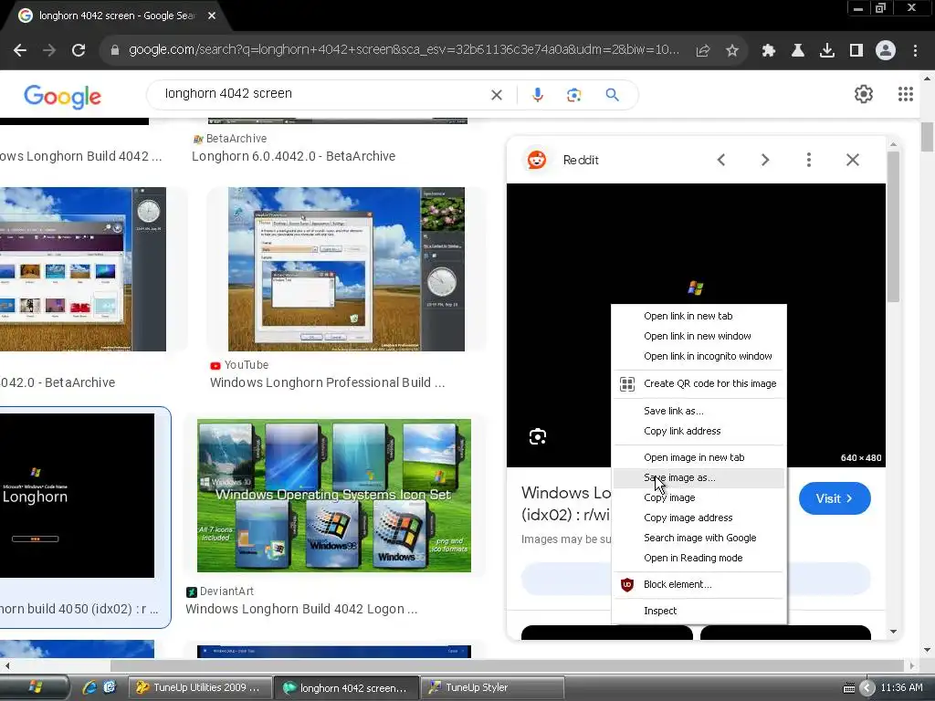Click the on-screen keyboard tray icon
The width and height of the screenshot is (935, 701).
pos(849,688)
